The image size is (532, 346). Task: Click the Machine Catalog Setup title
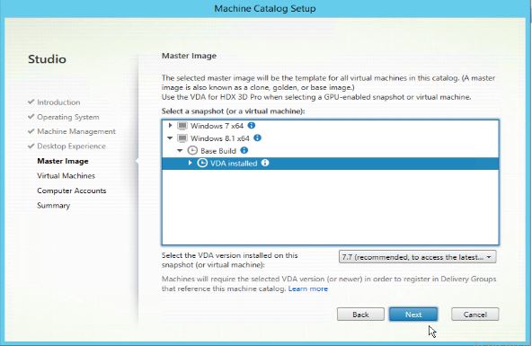[x=265, y=8]
